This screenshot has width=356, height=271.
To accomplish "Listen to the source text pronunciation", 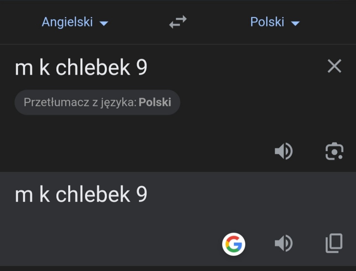I will 283,152.
